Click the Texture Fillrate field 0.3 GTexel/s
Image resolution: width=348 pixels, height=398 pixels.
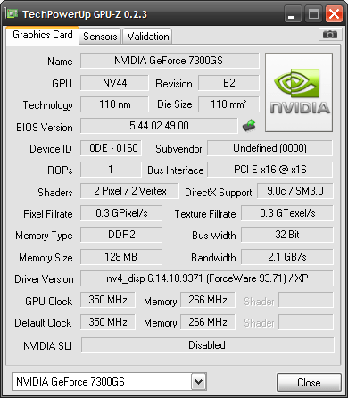(x=287, y=213)
